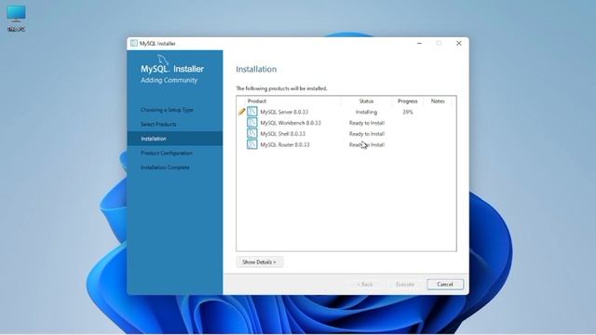Open the Installation Complete step

coord(165,167)
